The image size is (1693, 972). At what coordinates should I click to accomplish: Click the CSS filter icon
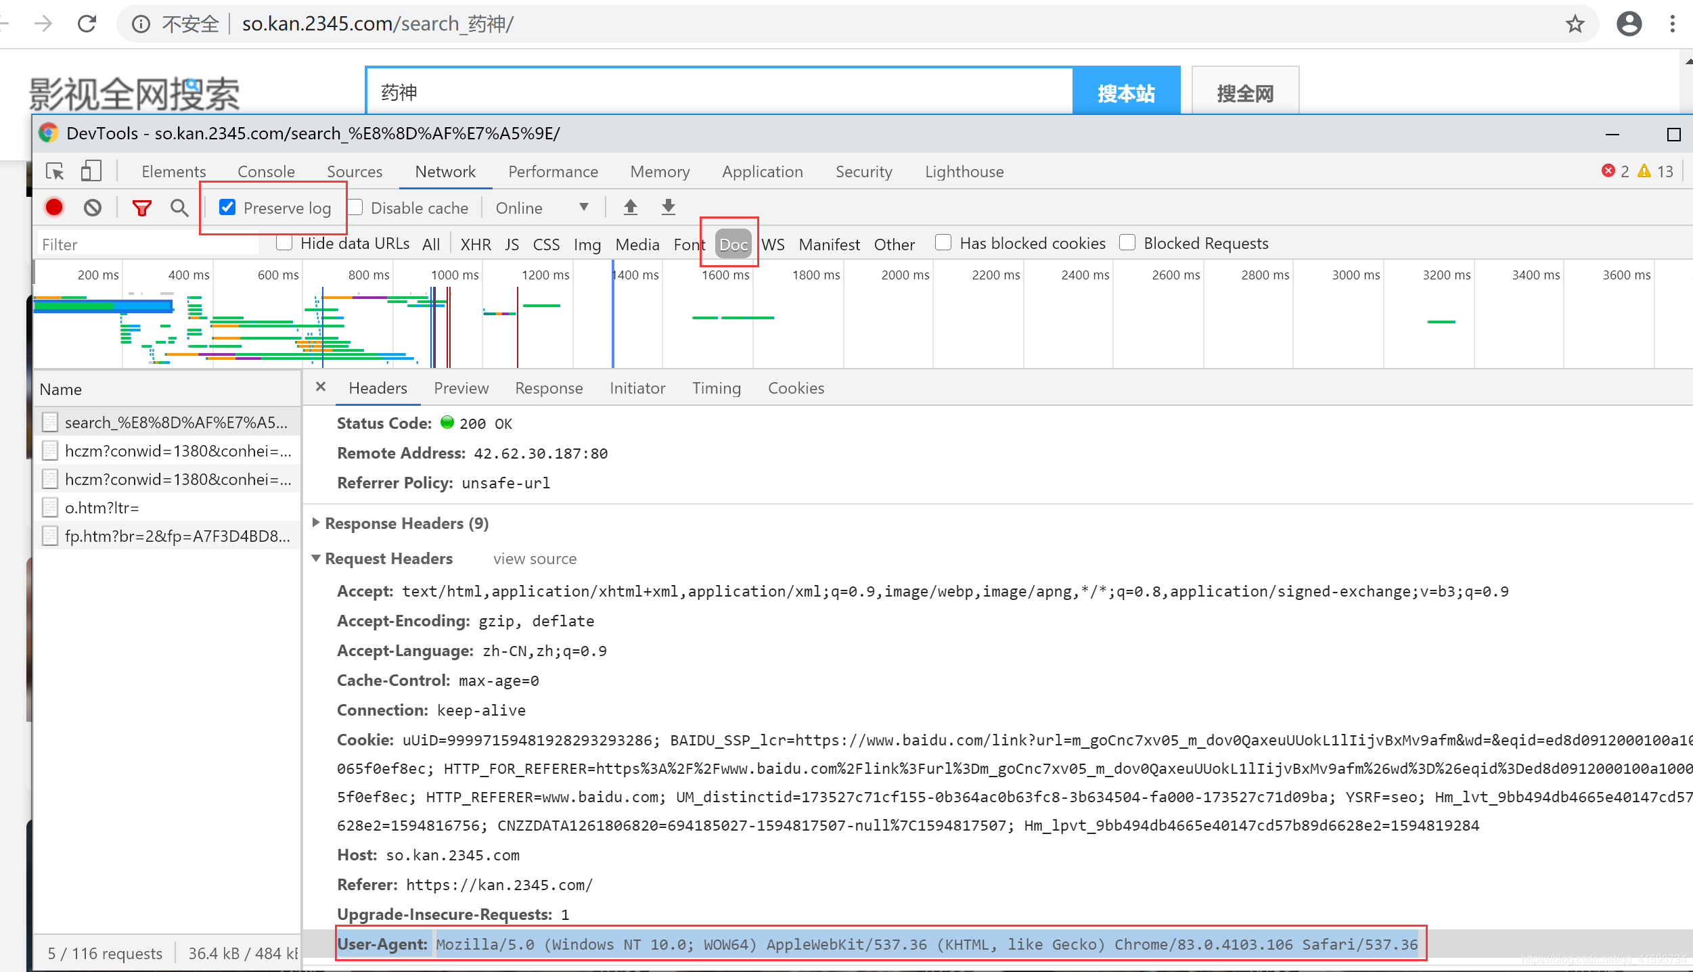(x=545, y=243)
